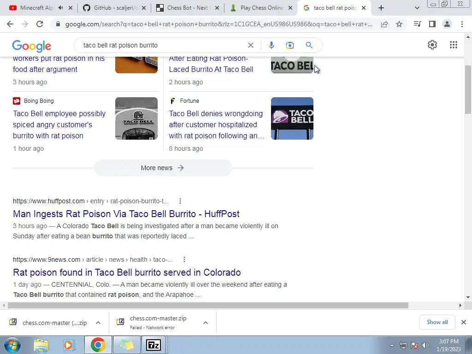The image size is (472, 354).
Task: Open the chess.com-master (....zip download item
Action: (x=48, y=323)
